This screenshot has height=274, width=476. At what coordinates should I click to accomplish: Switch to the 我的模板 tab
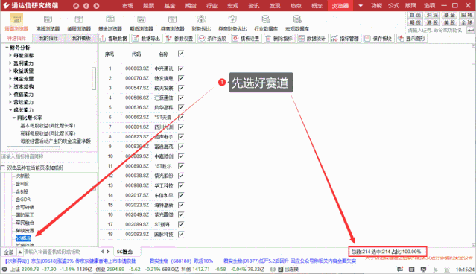81,38
